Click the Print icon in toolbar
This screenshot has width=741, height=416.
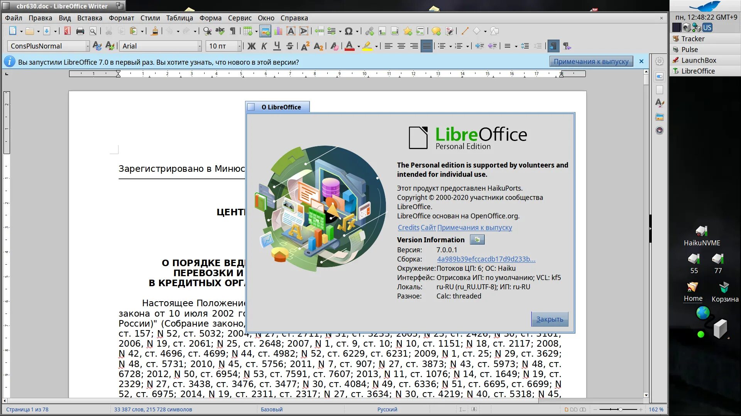(x=80, y=31)
